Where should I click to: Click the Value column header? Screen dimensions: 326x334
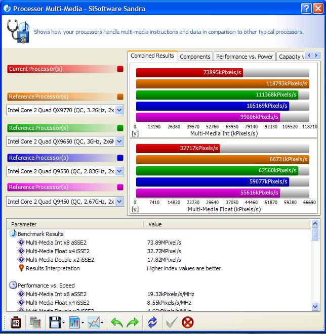[x=227, y=224]
